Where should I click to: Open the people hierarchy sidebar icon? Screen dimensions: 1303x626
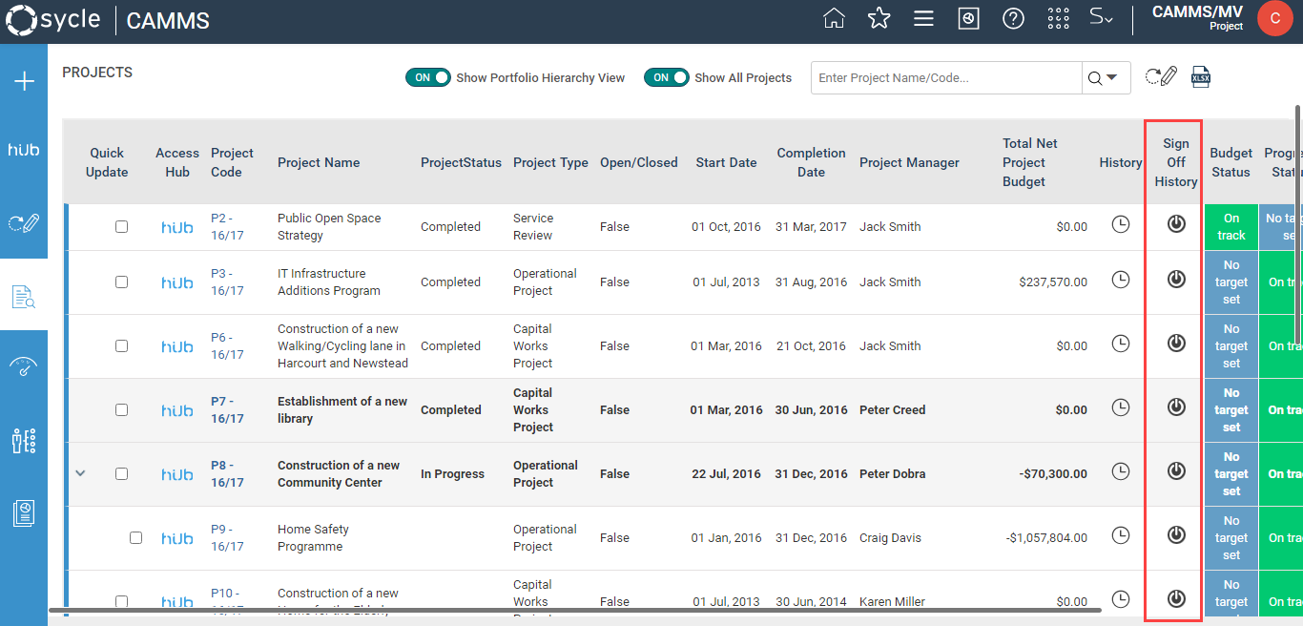[24, 440]
